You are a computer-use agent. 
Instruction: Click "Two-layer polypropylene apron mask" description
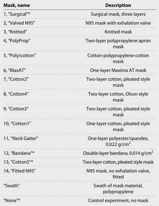click(118, 44)
